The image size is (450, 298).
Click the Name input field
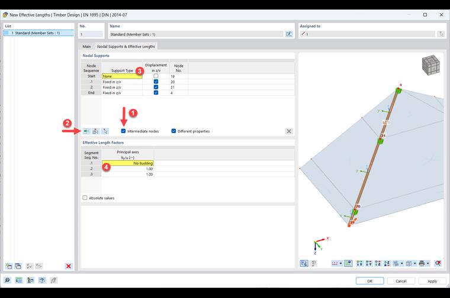[x=197, y=34]
